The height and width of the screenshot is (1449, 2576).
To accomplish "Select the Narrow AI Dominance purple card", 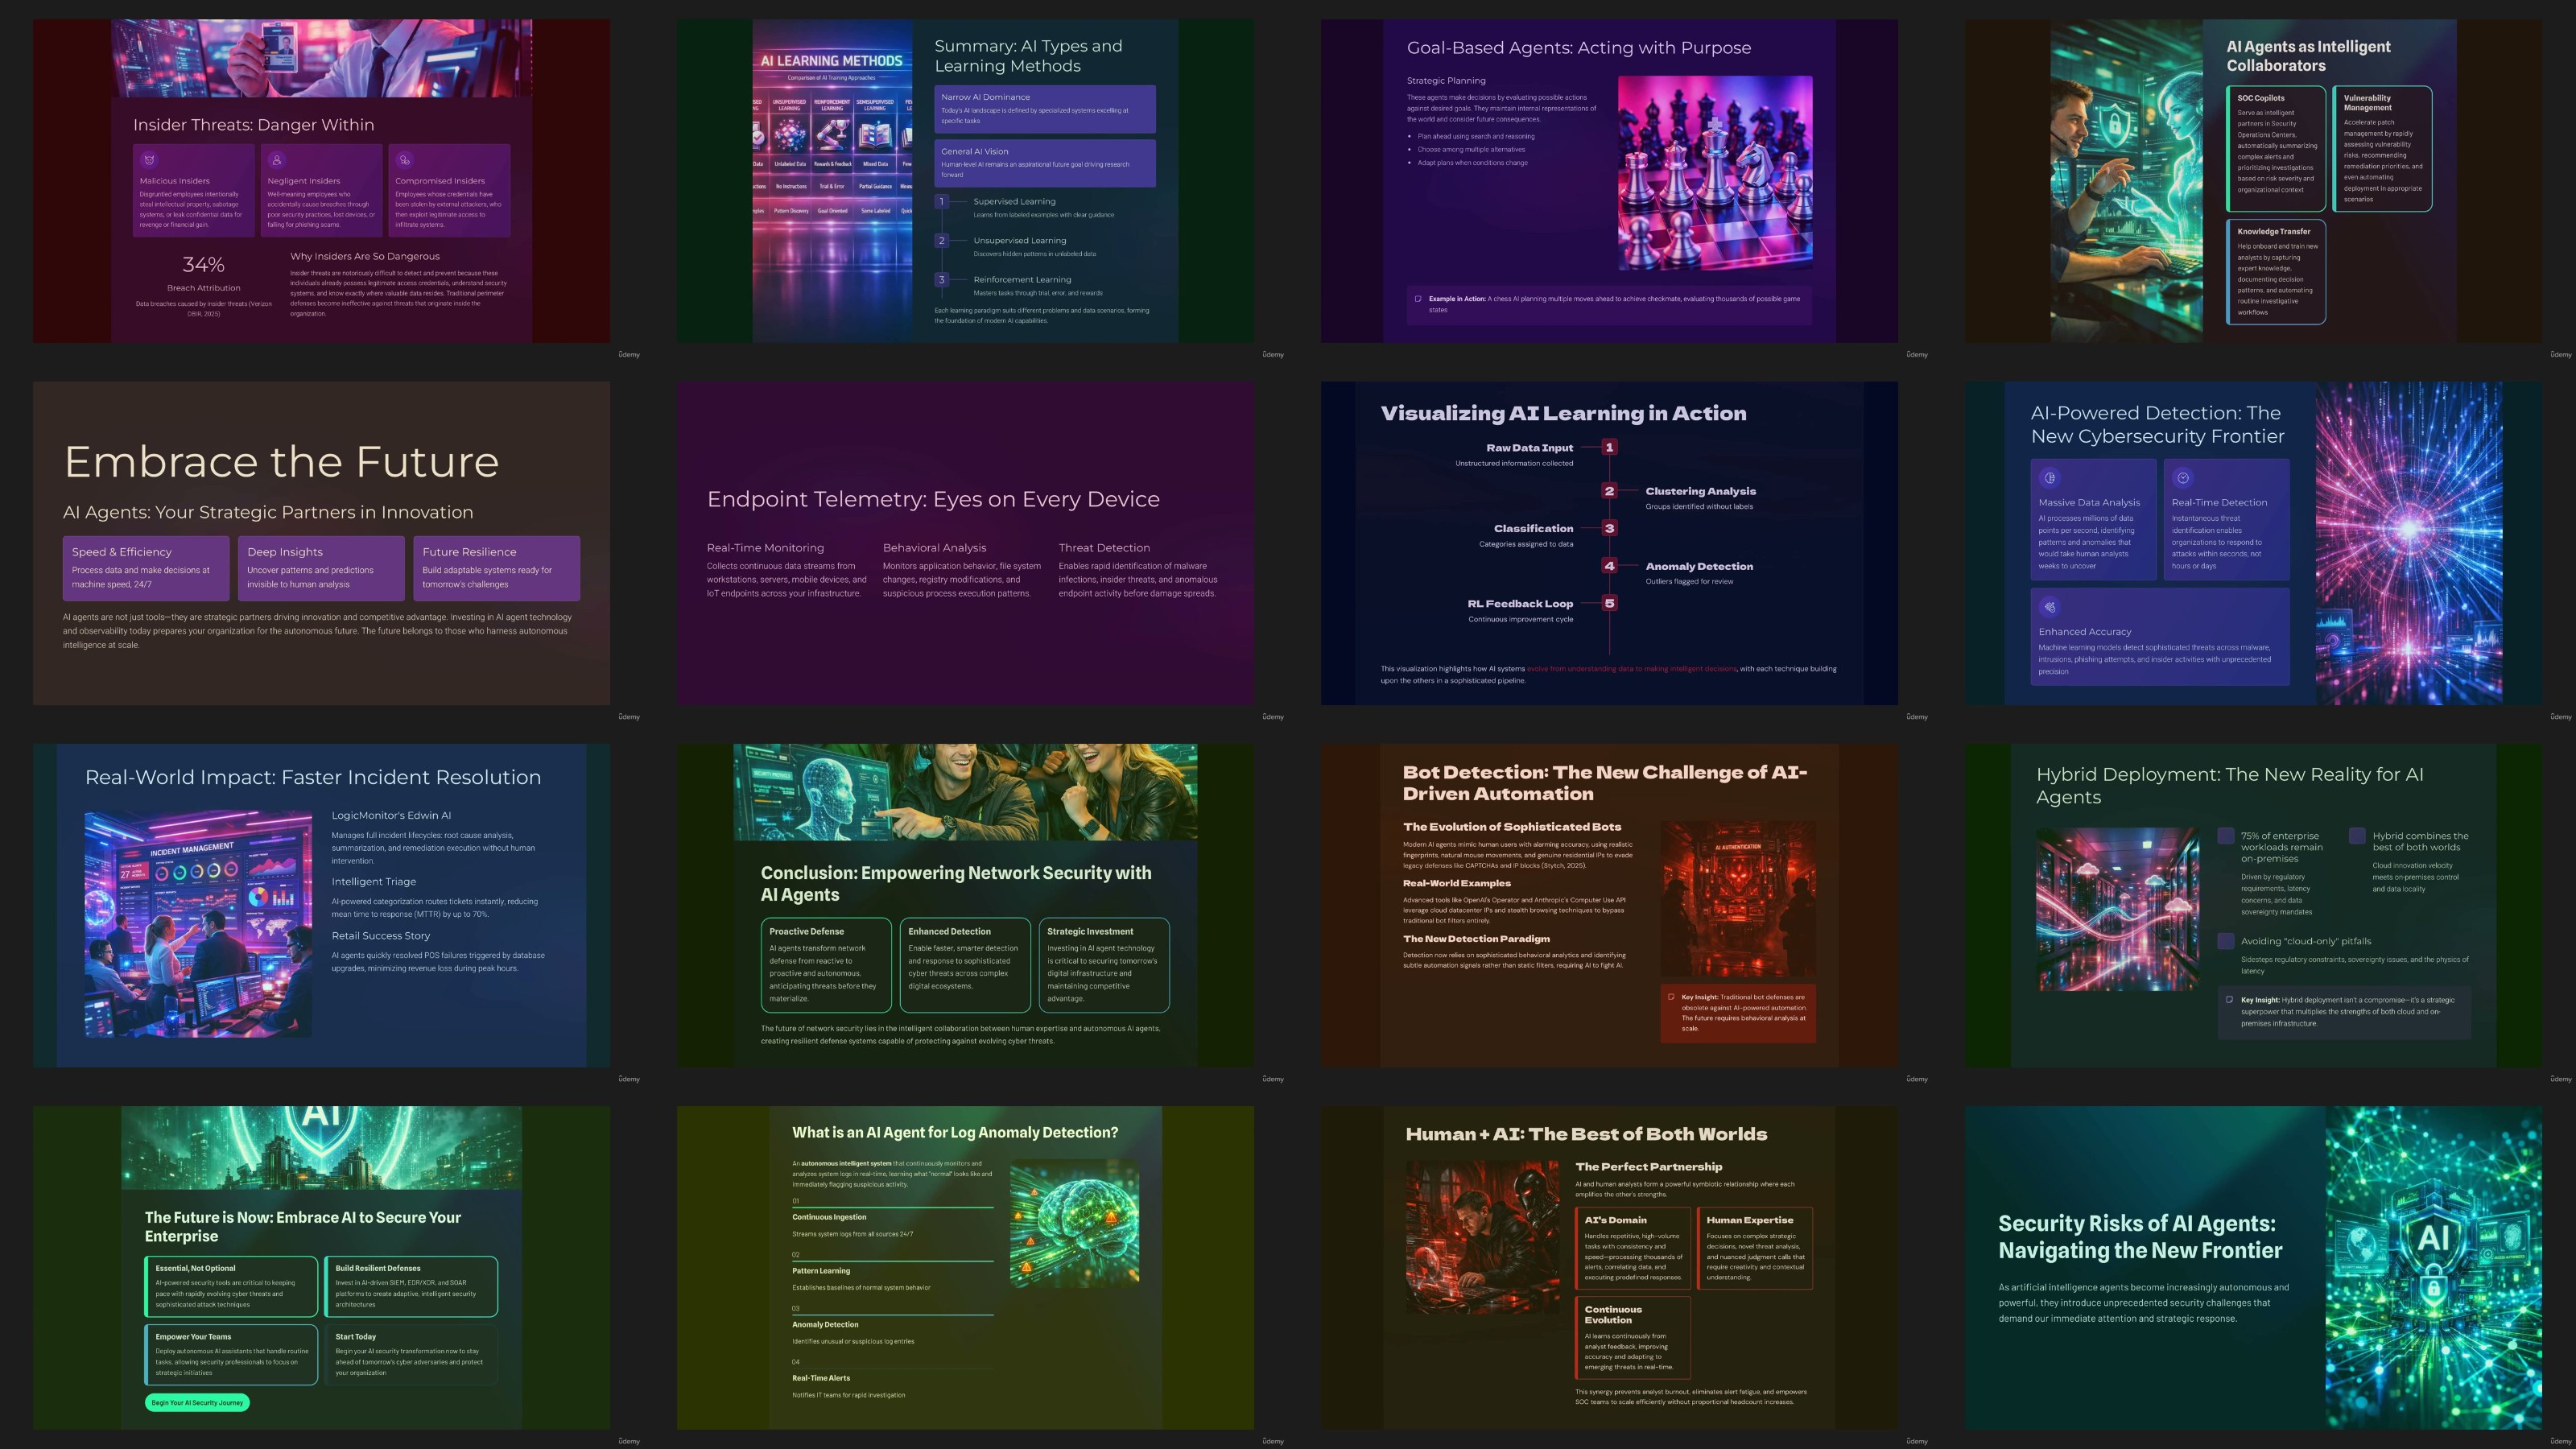I will [x=1045, y=109].
